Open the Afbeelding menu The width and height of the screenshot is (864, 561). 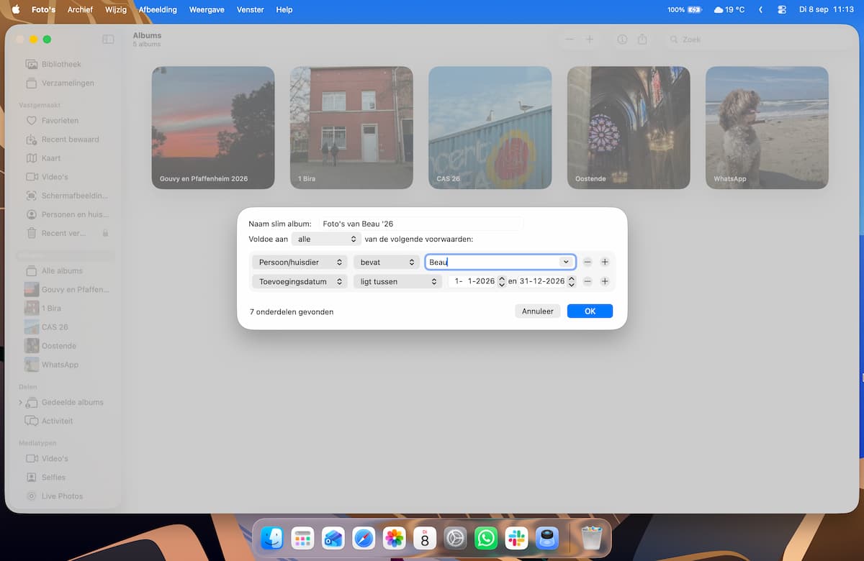(156, 10)
